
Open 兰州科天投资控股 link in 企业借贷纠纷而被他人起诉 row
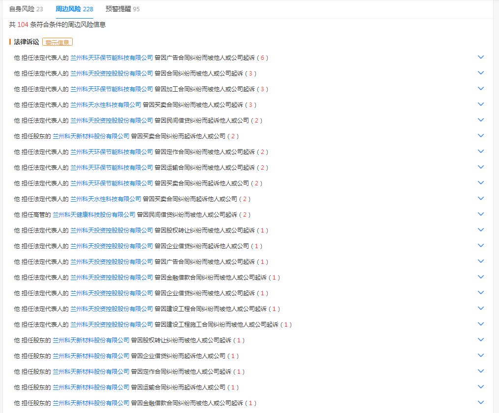111,293
